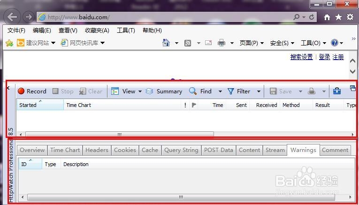This screenshot has width=359, height=205.
Task: Switch to the Overview tab
Action: pyautogui.click(x=32, y=150)
